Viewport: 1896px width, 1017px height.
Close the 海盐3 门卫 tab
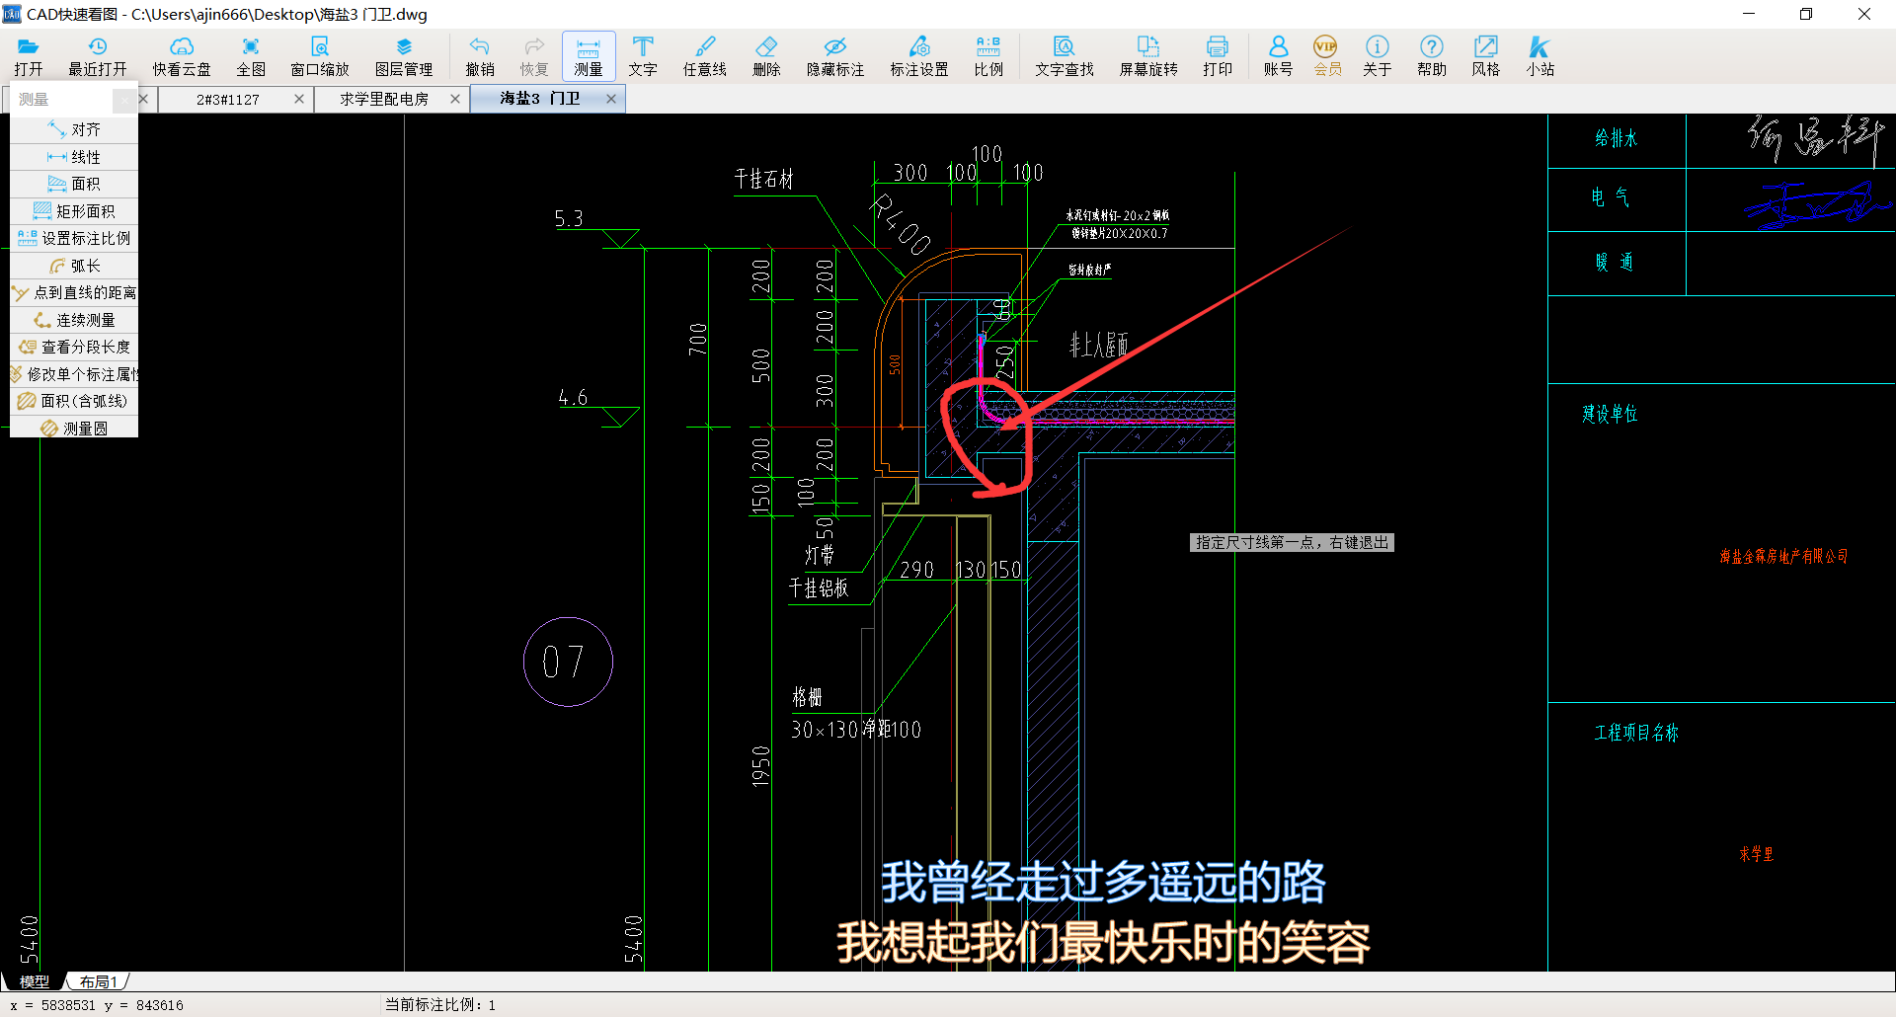pos(611,99)
